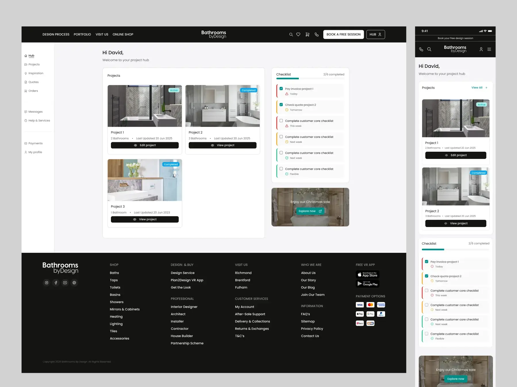Click Edit project under Project 1
The image size is (517, 387).
click(x=145, y=145)
